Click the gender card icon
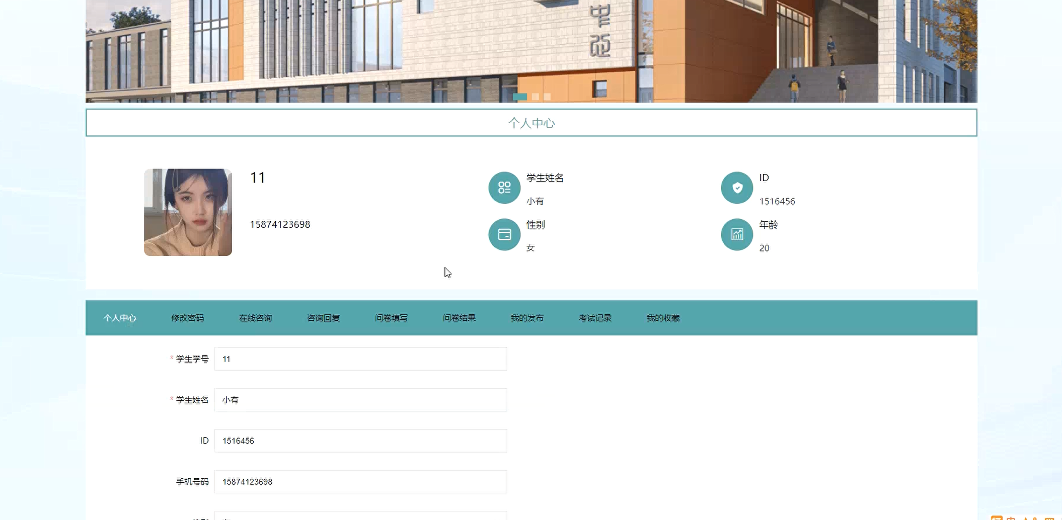 click(x=504, y=234)
